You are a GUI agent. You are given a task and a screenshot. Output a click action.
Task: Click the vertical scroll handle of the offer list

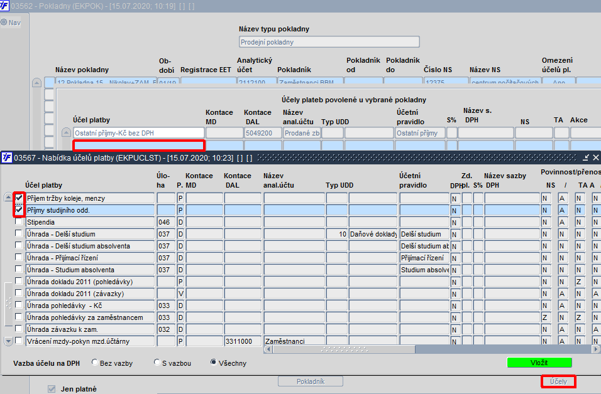8,304
